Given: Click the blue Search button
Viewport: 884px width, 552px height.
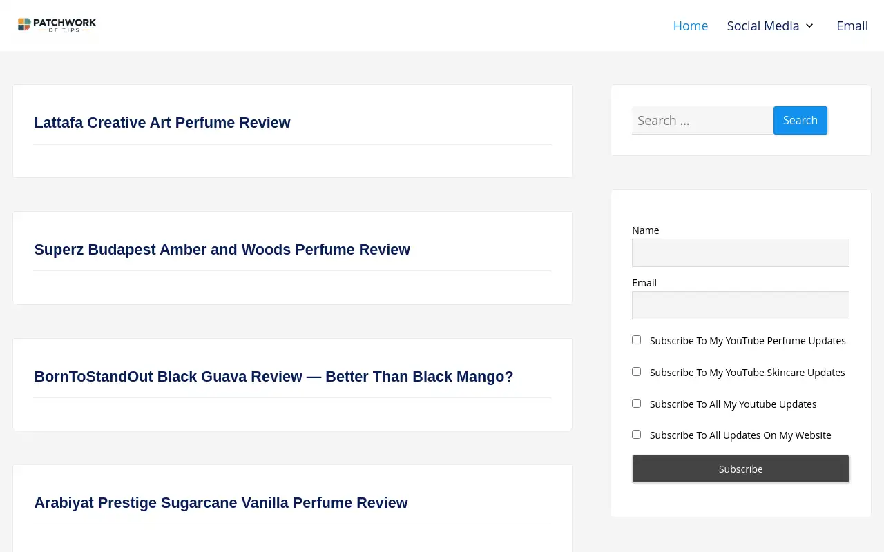Looking at the screenshot, I should [800, 120].
